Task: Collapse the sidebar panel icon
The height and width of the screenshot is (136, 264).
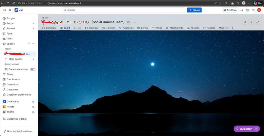Action: coord(4,10)
